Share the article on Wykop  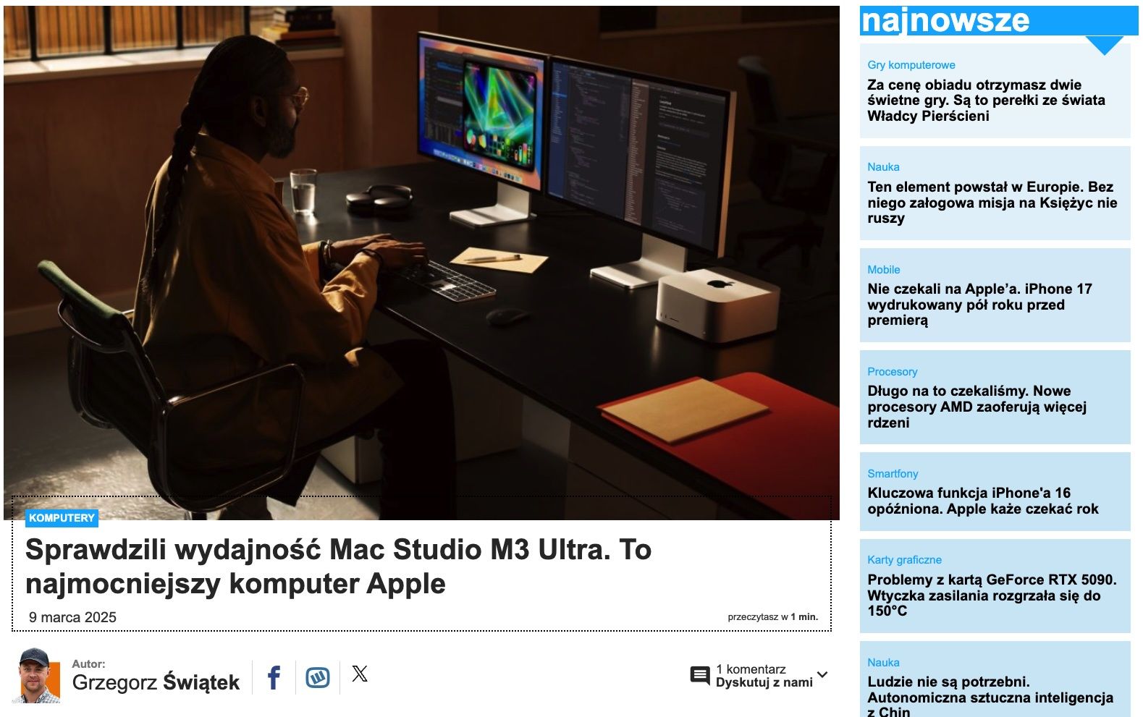[x=318, y=677]
